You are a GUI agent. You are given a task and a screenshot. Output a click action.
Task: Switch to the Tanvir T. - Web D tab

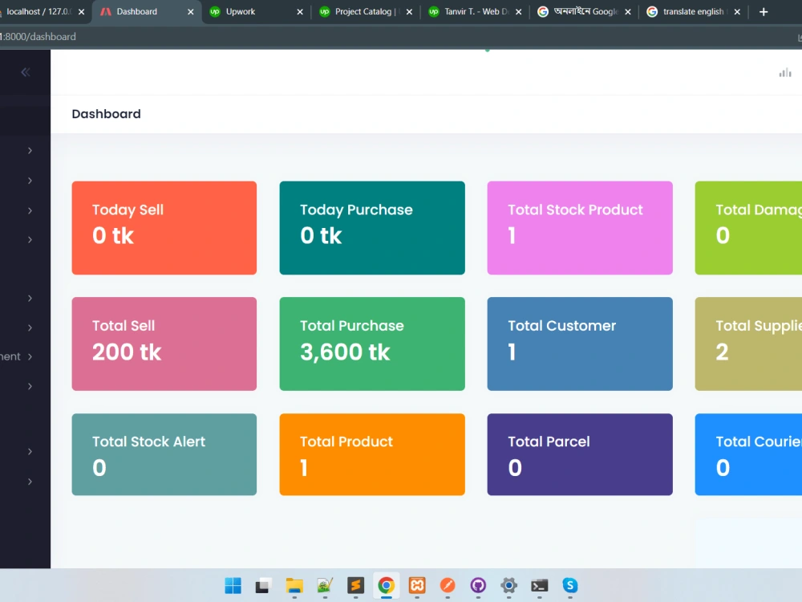[x=476, y=11]
